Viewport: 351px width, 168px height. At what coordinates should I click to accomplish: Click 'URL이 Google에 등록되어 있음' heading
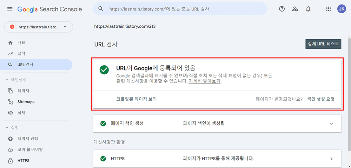coord(156,68)
